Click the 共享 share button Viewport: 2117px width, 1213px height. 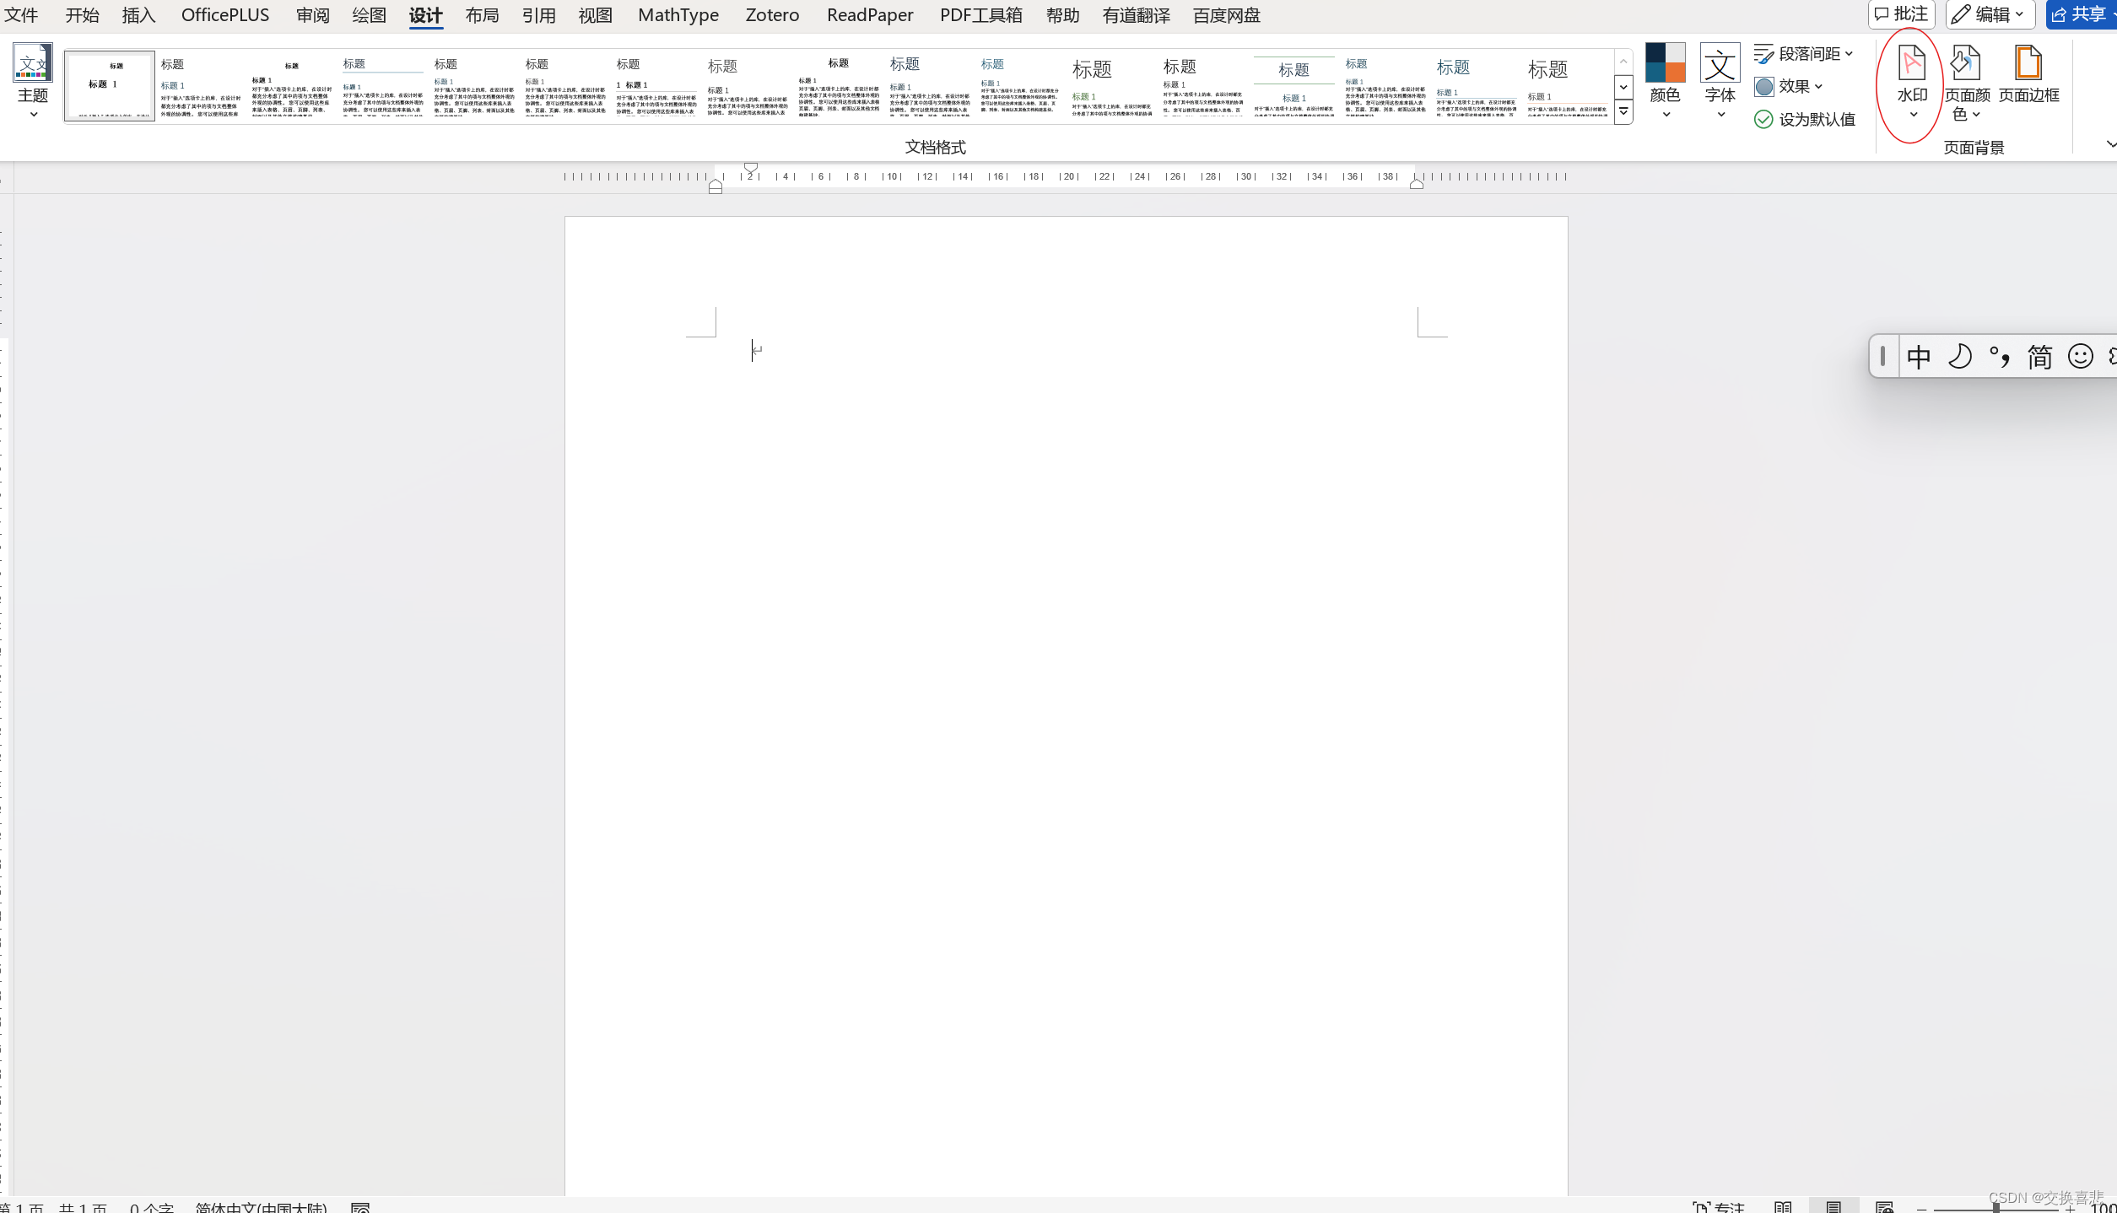2081,14
